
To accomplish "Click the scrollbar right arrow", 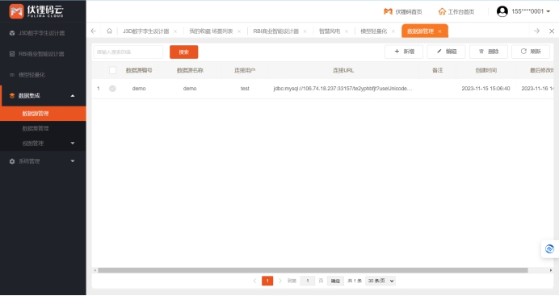I will (551, 270).
